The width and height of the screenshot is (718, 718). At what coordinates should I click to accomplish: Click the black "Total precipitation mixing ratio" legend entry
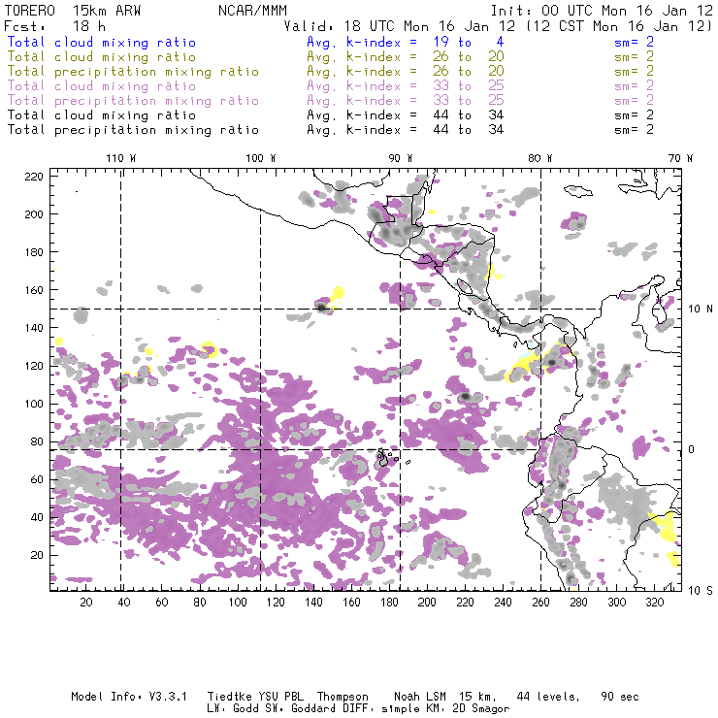pos(133,130)
